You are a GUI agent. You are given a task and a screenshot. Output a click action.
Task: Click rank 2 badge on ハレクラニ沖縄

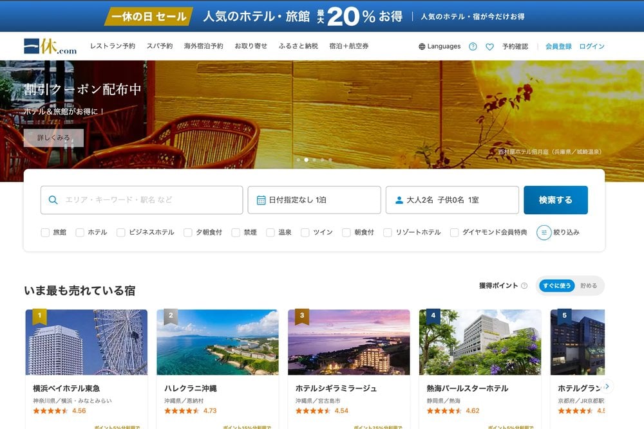(x=171, y=316)
